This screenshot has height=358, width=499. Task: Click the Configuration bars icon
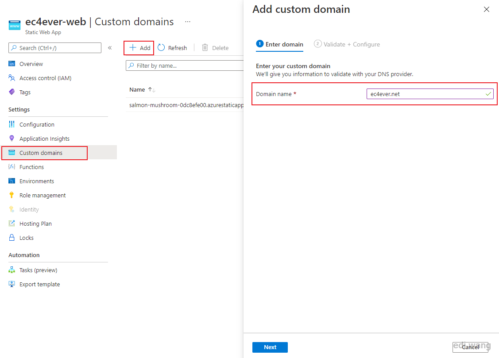(12, 124)
